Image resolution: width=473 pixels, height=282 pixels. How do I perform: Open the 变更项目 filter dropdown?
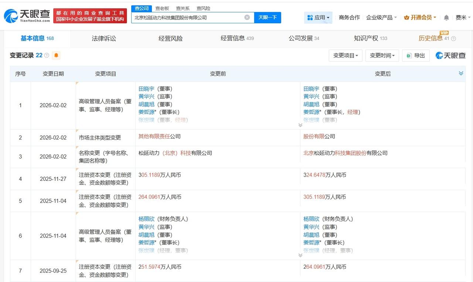pyautogui.click(x=346, y=55)
